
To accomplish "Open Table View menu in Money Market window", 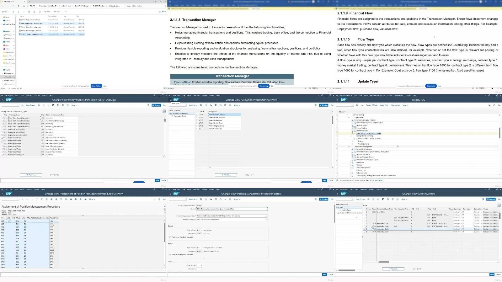I will point(9,95).
